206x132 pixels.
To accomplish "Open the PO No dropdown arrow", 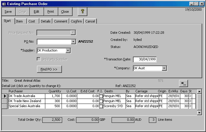I will pyautogui.click(x=73, y=42).
